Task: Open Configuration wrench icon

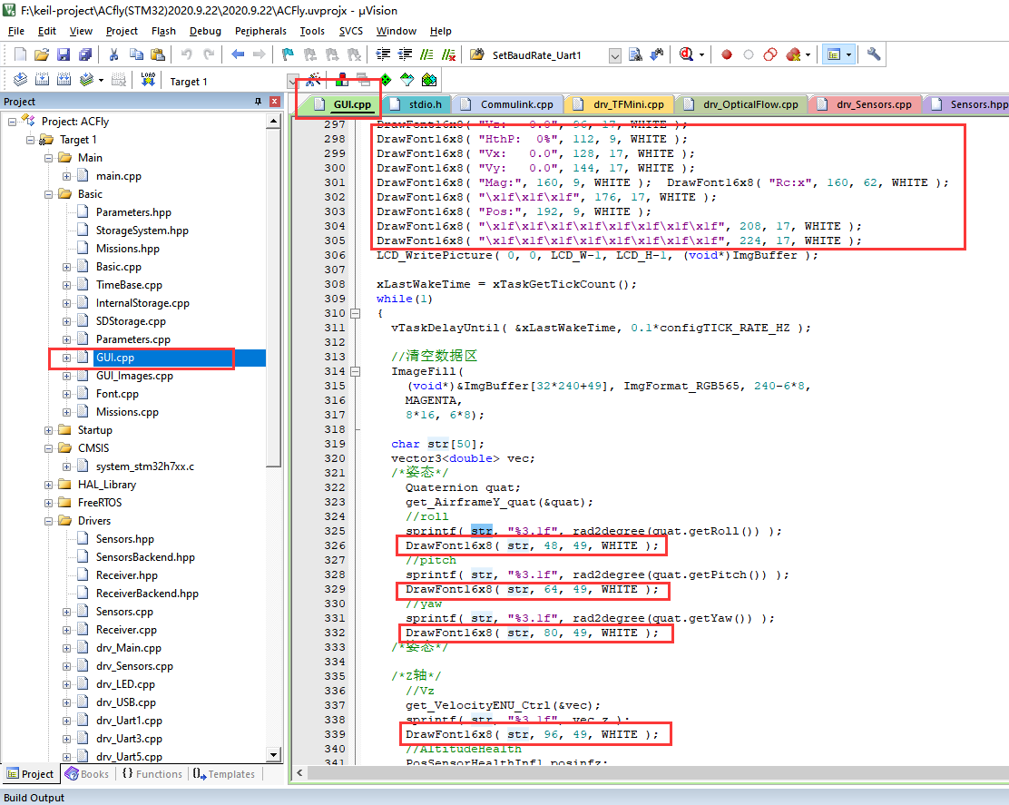Action: tap(873, 54)
